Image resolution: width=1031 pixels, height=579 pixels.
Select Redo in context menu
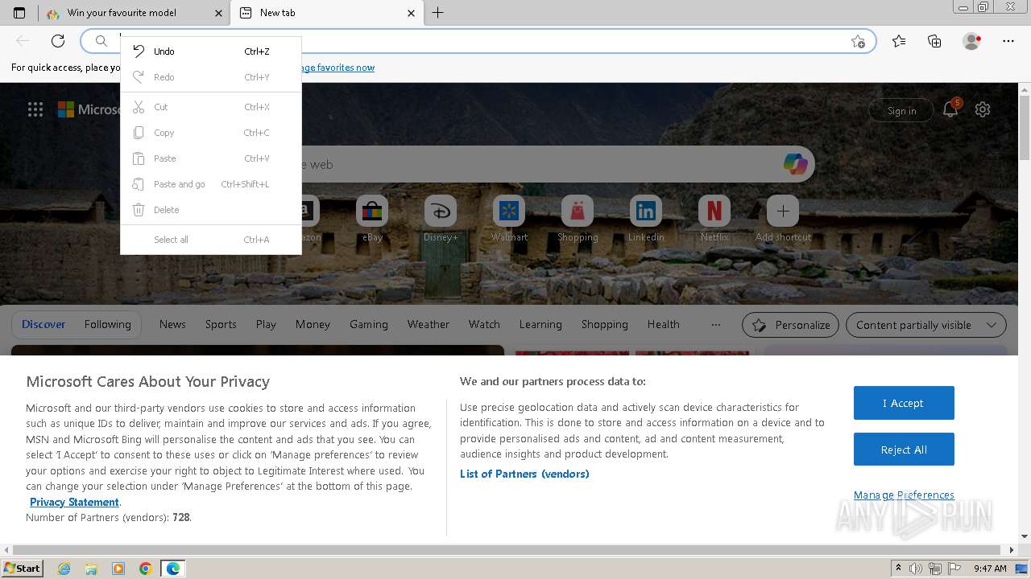tap(211, 77)
